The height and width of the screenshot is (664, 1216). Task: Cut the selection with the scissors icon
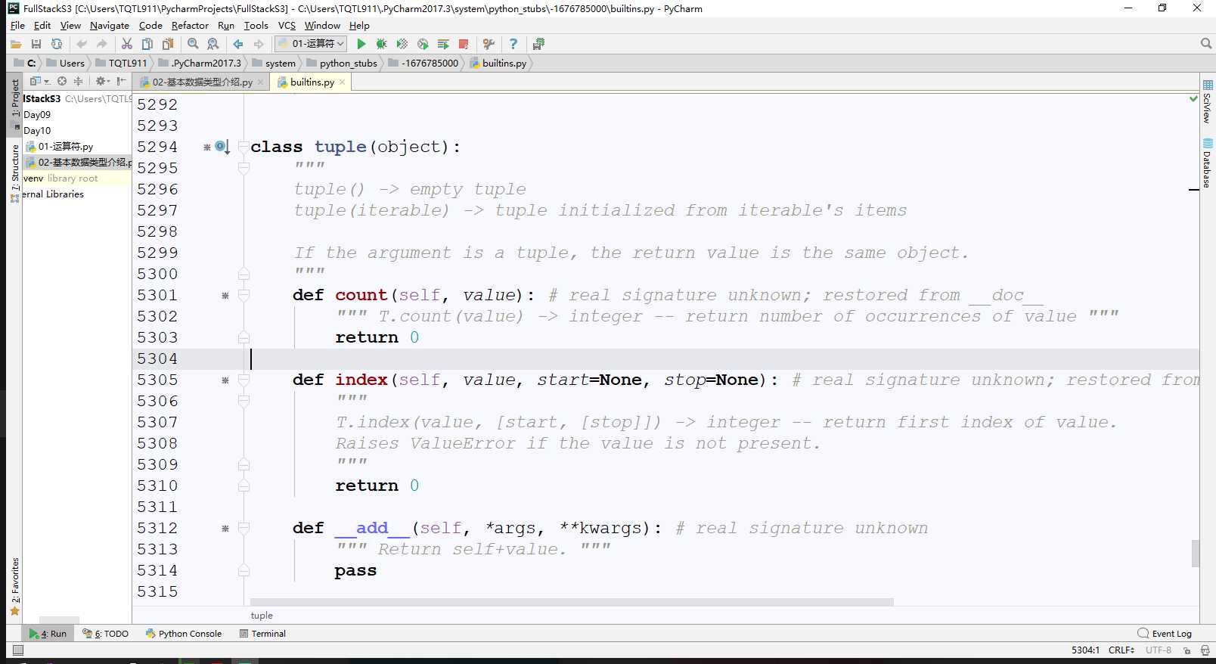(127, 44)
